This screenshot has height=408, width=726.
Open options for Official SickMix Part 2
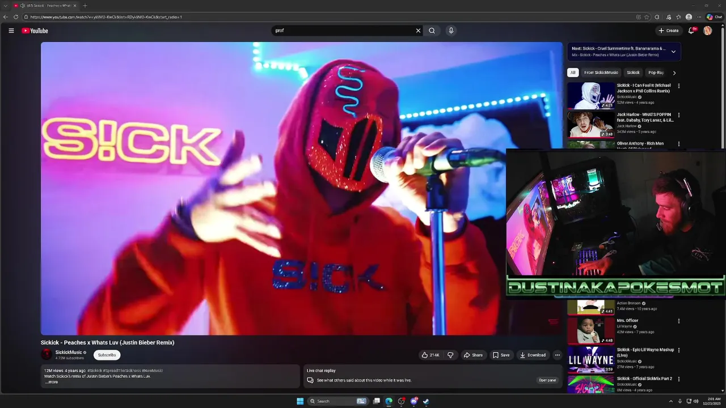(678, 379)
